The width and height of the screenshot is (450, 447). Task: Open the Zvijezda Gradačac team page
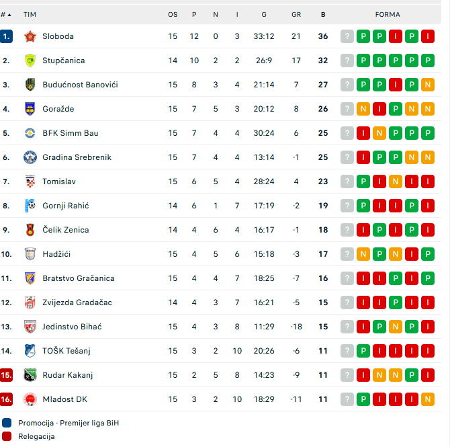pyautogui.click(x=77, y=302)
